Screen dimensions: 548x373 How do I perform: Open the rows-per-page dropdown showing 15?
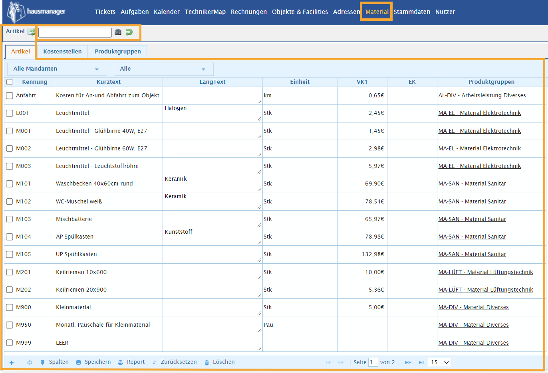click(x=439, y=363)
